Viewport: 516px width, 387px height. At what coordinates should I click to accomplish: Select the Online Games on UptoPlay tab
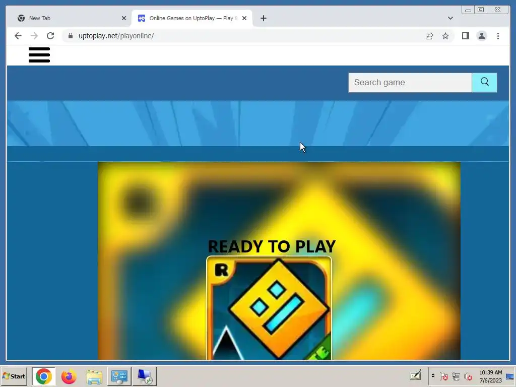point(193,18)
